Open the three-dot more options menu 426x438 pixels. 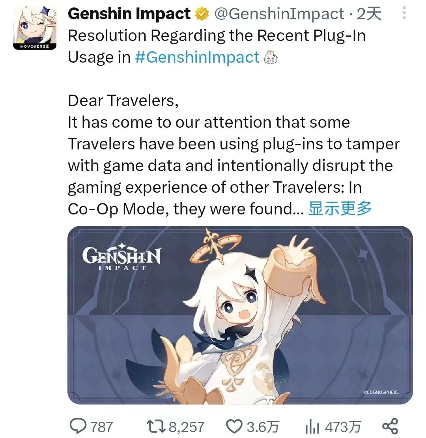[x=404, y=13]
